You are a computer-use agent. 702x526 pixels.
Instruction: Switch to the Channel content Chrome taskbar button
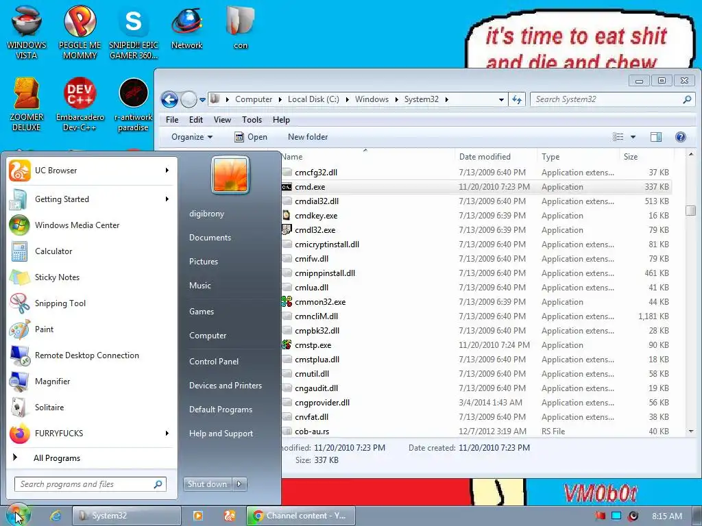(x=301, y=516)
